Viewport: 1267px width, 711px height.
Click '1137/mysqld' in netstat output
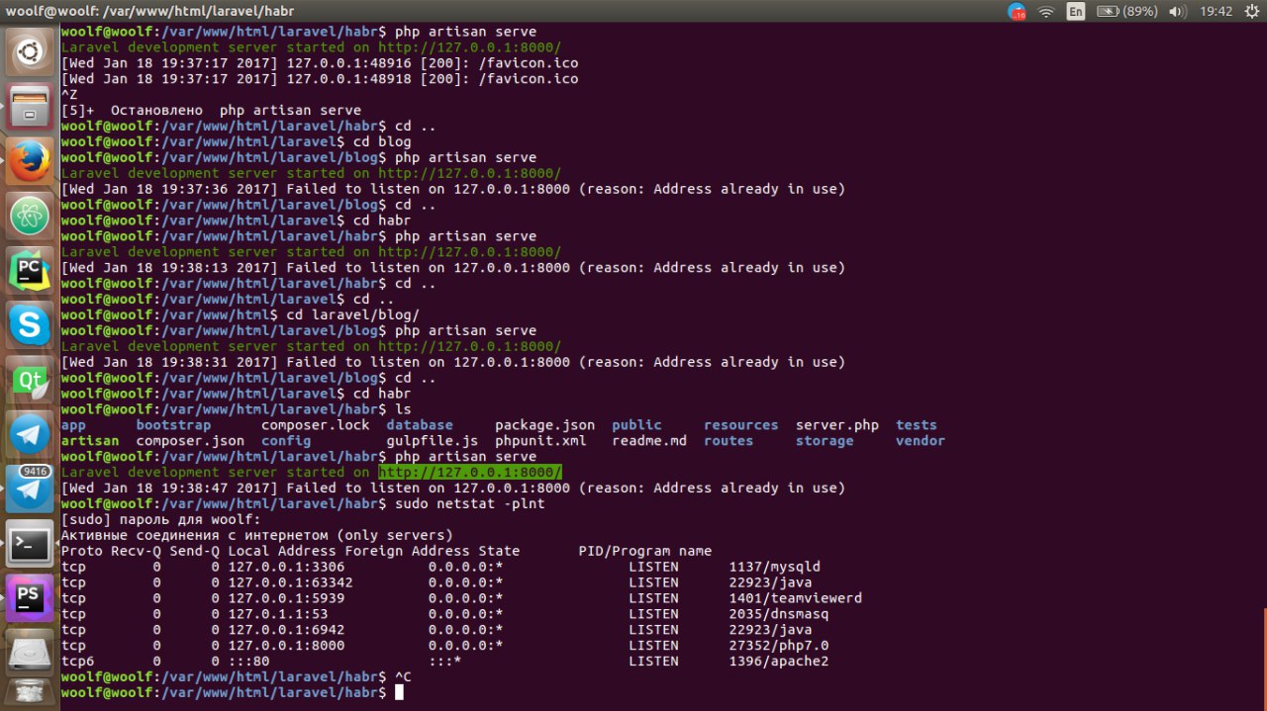pyautogui.click(x=775, y=567)
